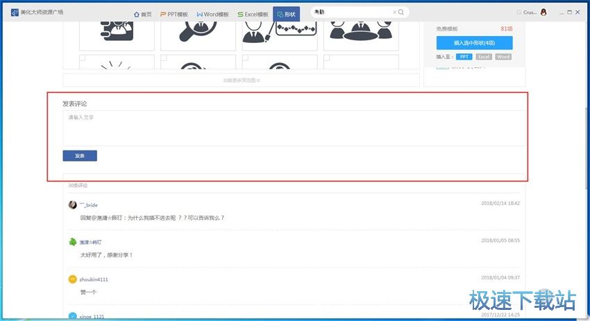
Task: Submit comment with 发表 button
Action: pos(80,155)
